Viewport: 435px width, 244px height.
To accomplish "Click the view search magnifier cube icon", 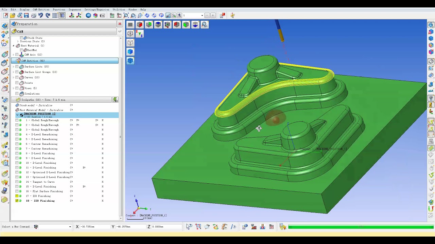I will (x=204, y=24).
